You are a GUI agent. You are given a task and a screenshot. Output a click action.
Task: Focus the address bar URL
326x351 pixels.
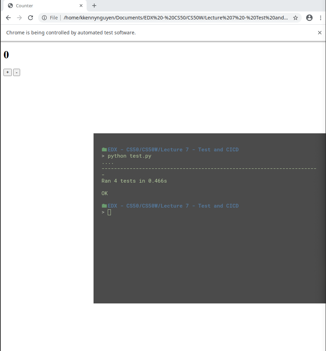(176, 18)
